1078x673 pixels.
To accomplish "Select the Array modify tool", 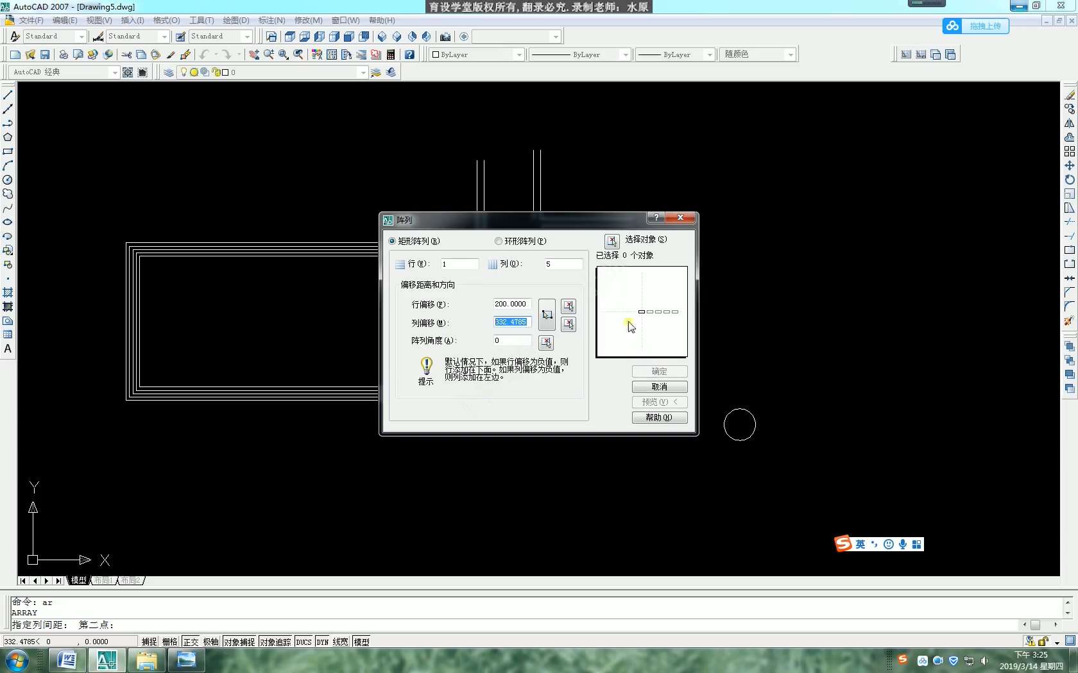I will pyautogui.click(x=1069, y=151).
